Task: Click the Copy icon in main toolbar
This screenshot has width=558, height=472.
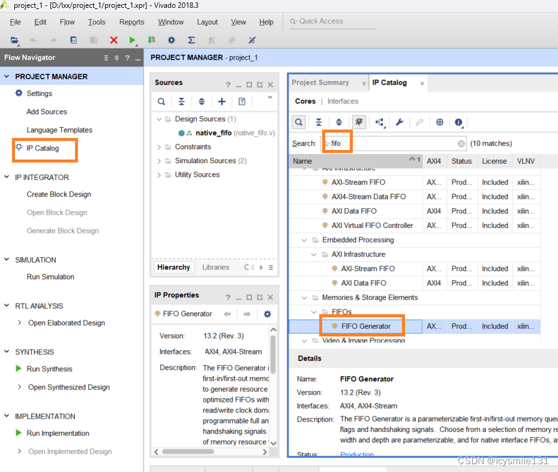Action: click(x=74, y=40)
